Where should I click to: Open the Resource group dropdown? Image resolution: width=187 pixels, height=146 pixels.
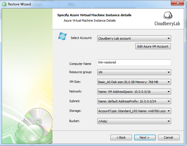pyautogui.click(x=134, y=72)
